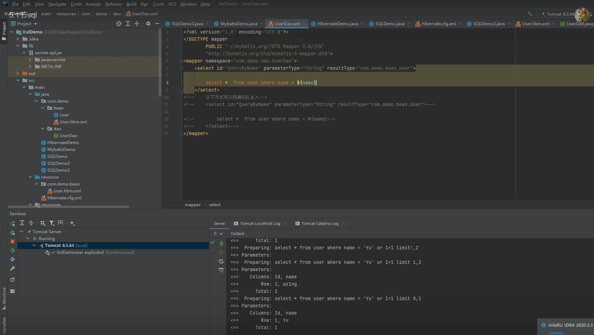Click the locate-file crosshair icon in Project panel
Image resolution: width=594 pixels, height=335 pixels.
tap(119, 23)
